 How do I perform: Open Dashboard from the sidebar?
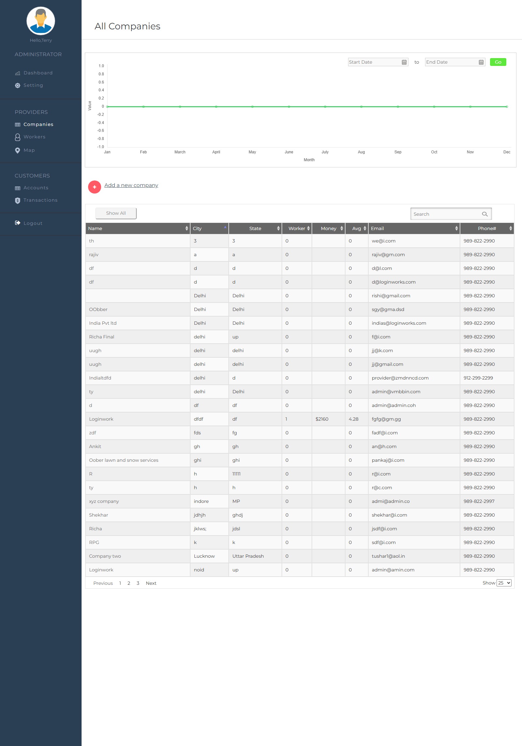click(x=38, y=73)
